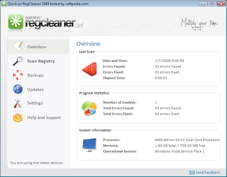This screenshot has height=177, width=227.
Task: Click the green Quicksys flower logo
Action: coord(16,21)
